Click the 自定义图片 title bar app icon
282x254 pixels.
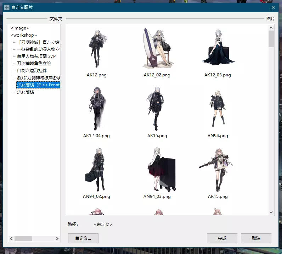[x=7, y=7]
